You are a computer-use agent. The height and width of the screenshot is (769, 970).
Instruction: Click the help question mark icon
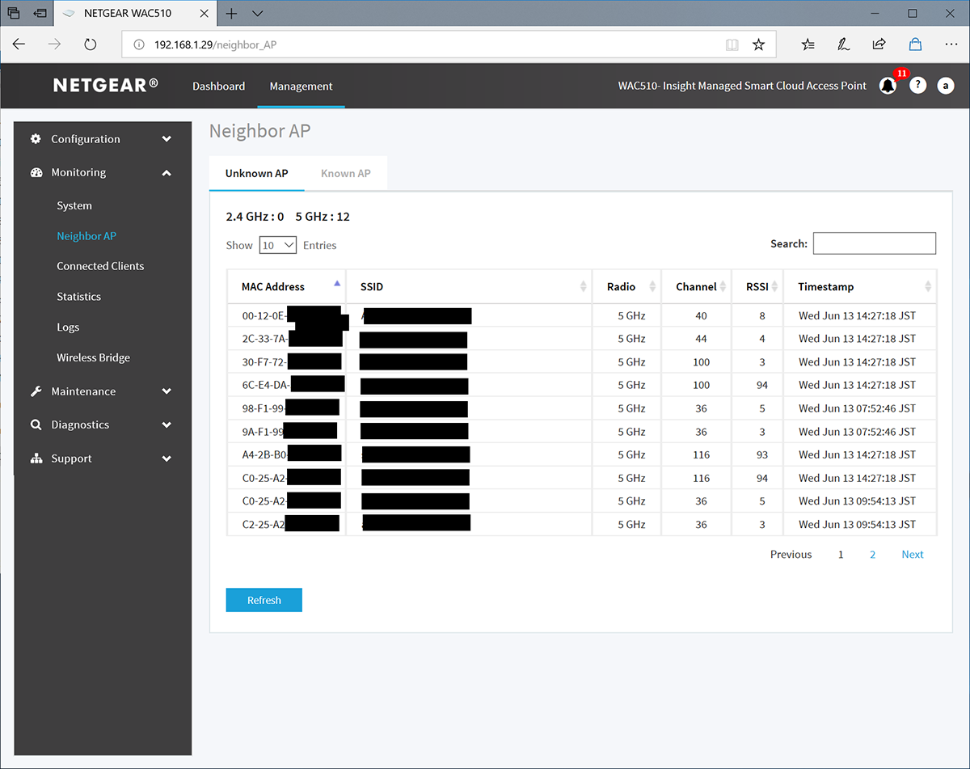(x=917, y=86)
